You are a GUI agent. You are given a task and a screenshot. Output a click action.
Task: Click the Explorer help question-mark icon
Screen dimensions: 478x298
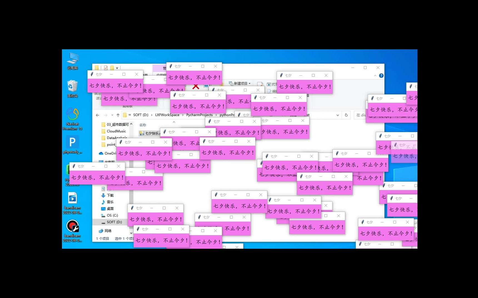(x=381, y=76)
